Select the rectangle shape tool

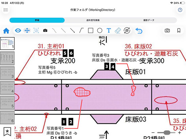pyautogui.click(x=91, y=31)
